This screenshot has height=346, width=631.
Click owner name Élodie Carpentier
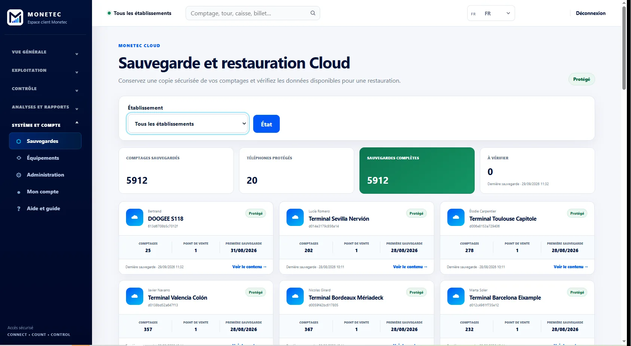(x=483, y=211)
